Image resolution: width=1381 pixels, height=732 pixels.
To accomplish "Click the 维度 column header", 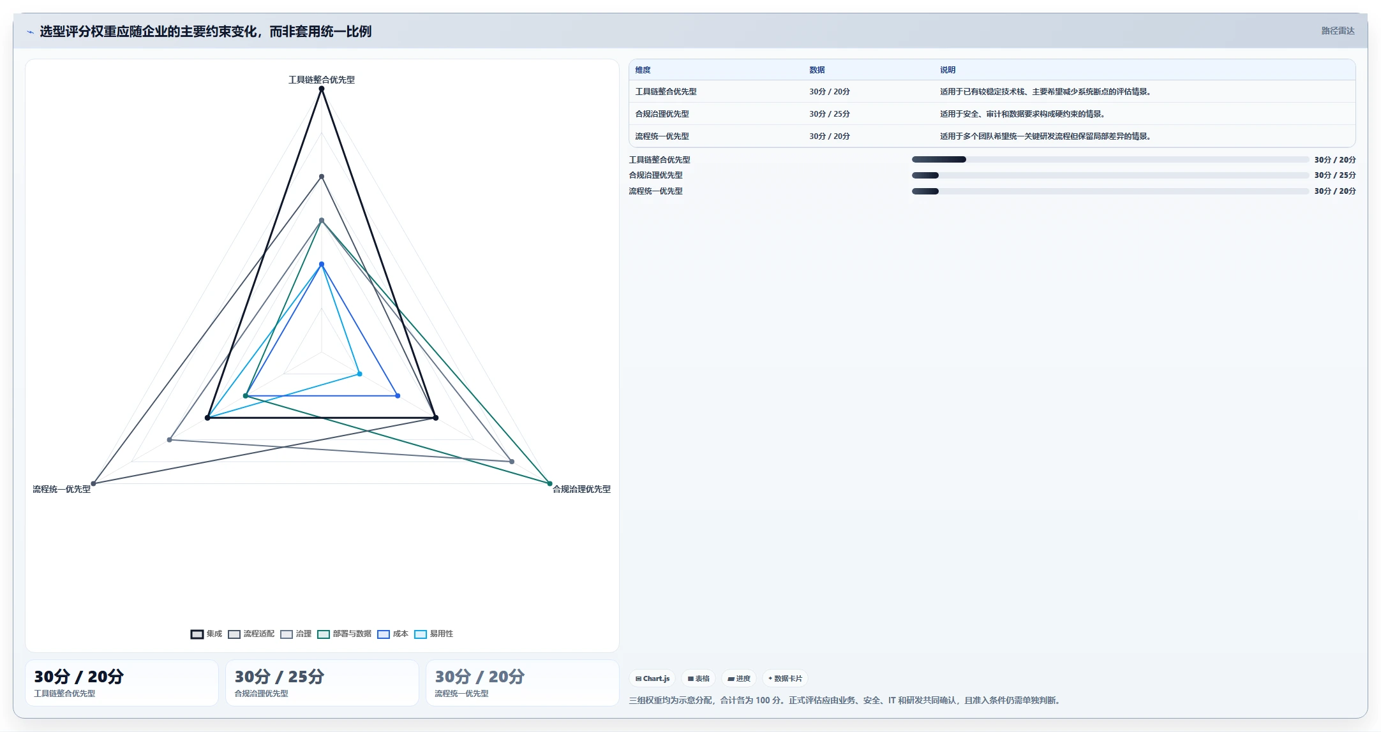I will [x=643, y=70].
